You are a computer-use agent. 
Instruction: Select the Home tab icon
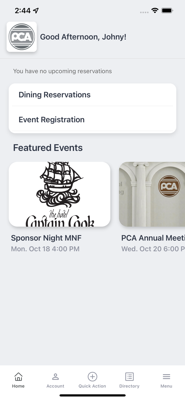[x=18, y=377]
